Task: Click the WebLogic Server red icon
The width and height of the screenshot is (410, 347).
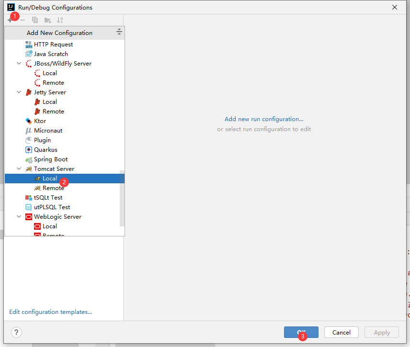Action: (x=29, y=217)
